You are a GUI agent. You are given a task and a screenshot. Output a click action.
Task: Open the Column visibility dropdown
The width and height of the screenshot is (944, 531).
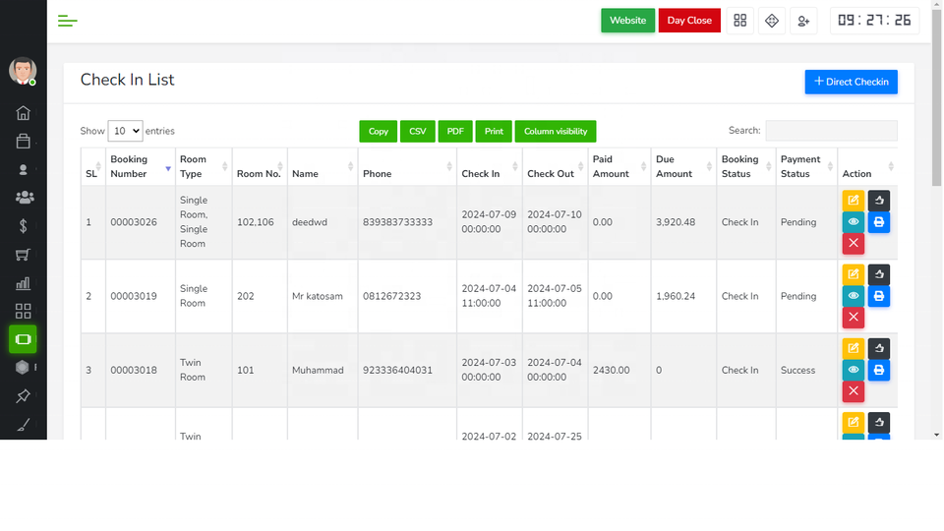click(x=555, y=132)
